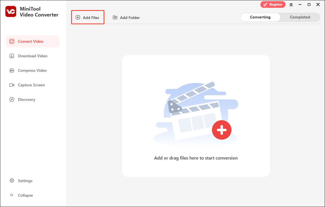Open the Capture Screen section

pos(32,85)
